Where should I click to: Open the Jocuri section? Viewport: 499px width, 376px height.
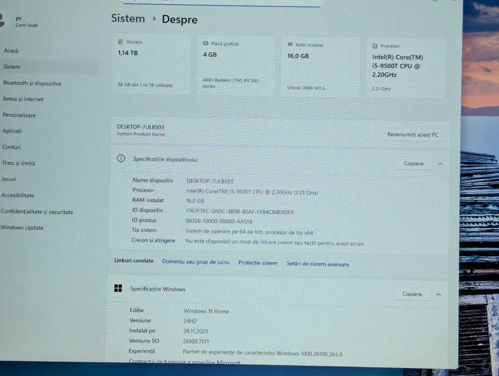coord(9,179)
